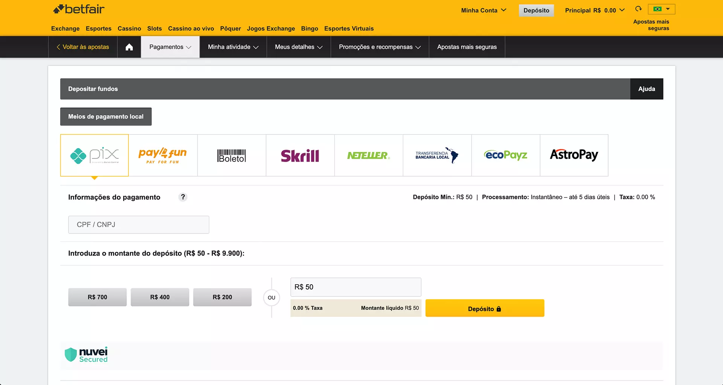Open Cassino ao vivo section
The width and height of the screenshot is (723, 385).
click(191, 29)
